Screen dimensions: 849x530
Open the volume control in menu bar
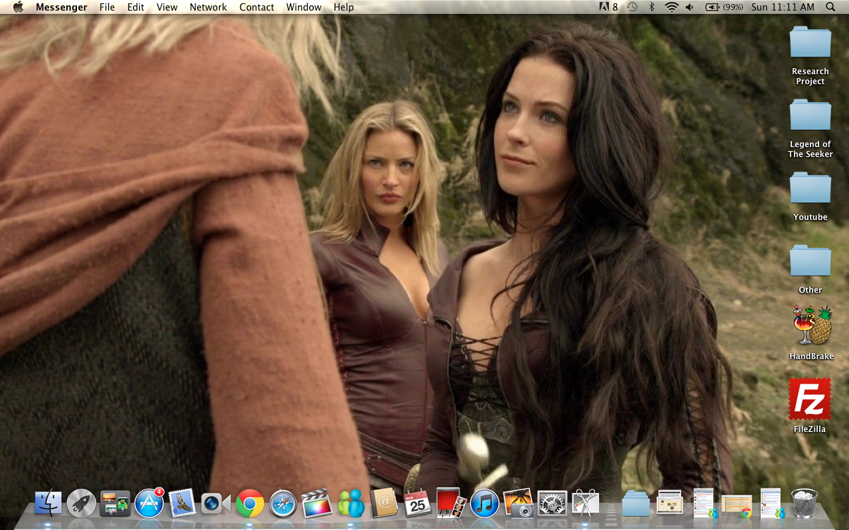(689, 7)
